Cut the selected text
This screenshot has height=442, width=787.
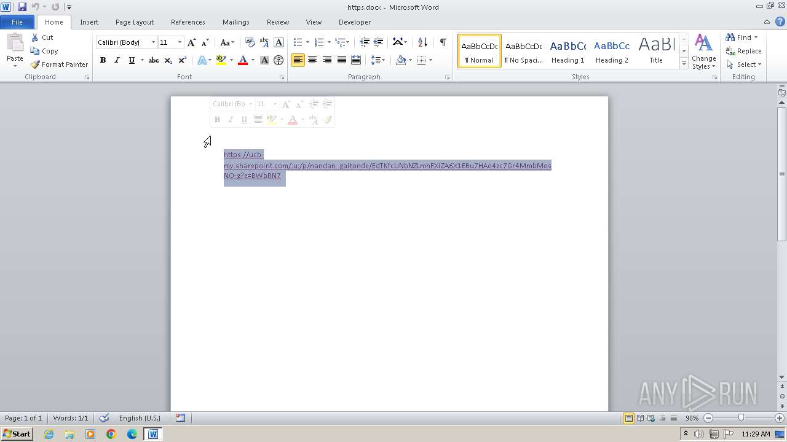point(42,37)
